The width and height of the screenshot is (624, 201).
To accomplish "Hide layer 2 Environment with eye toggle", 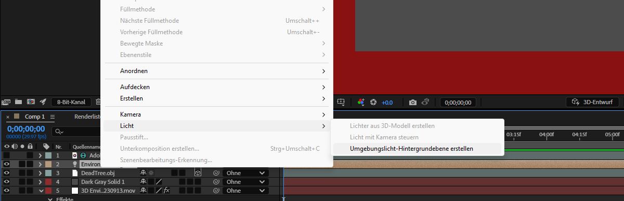I will pos(7,164).
